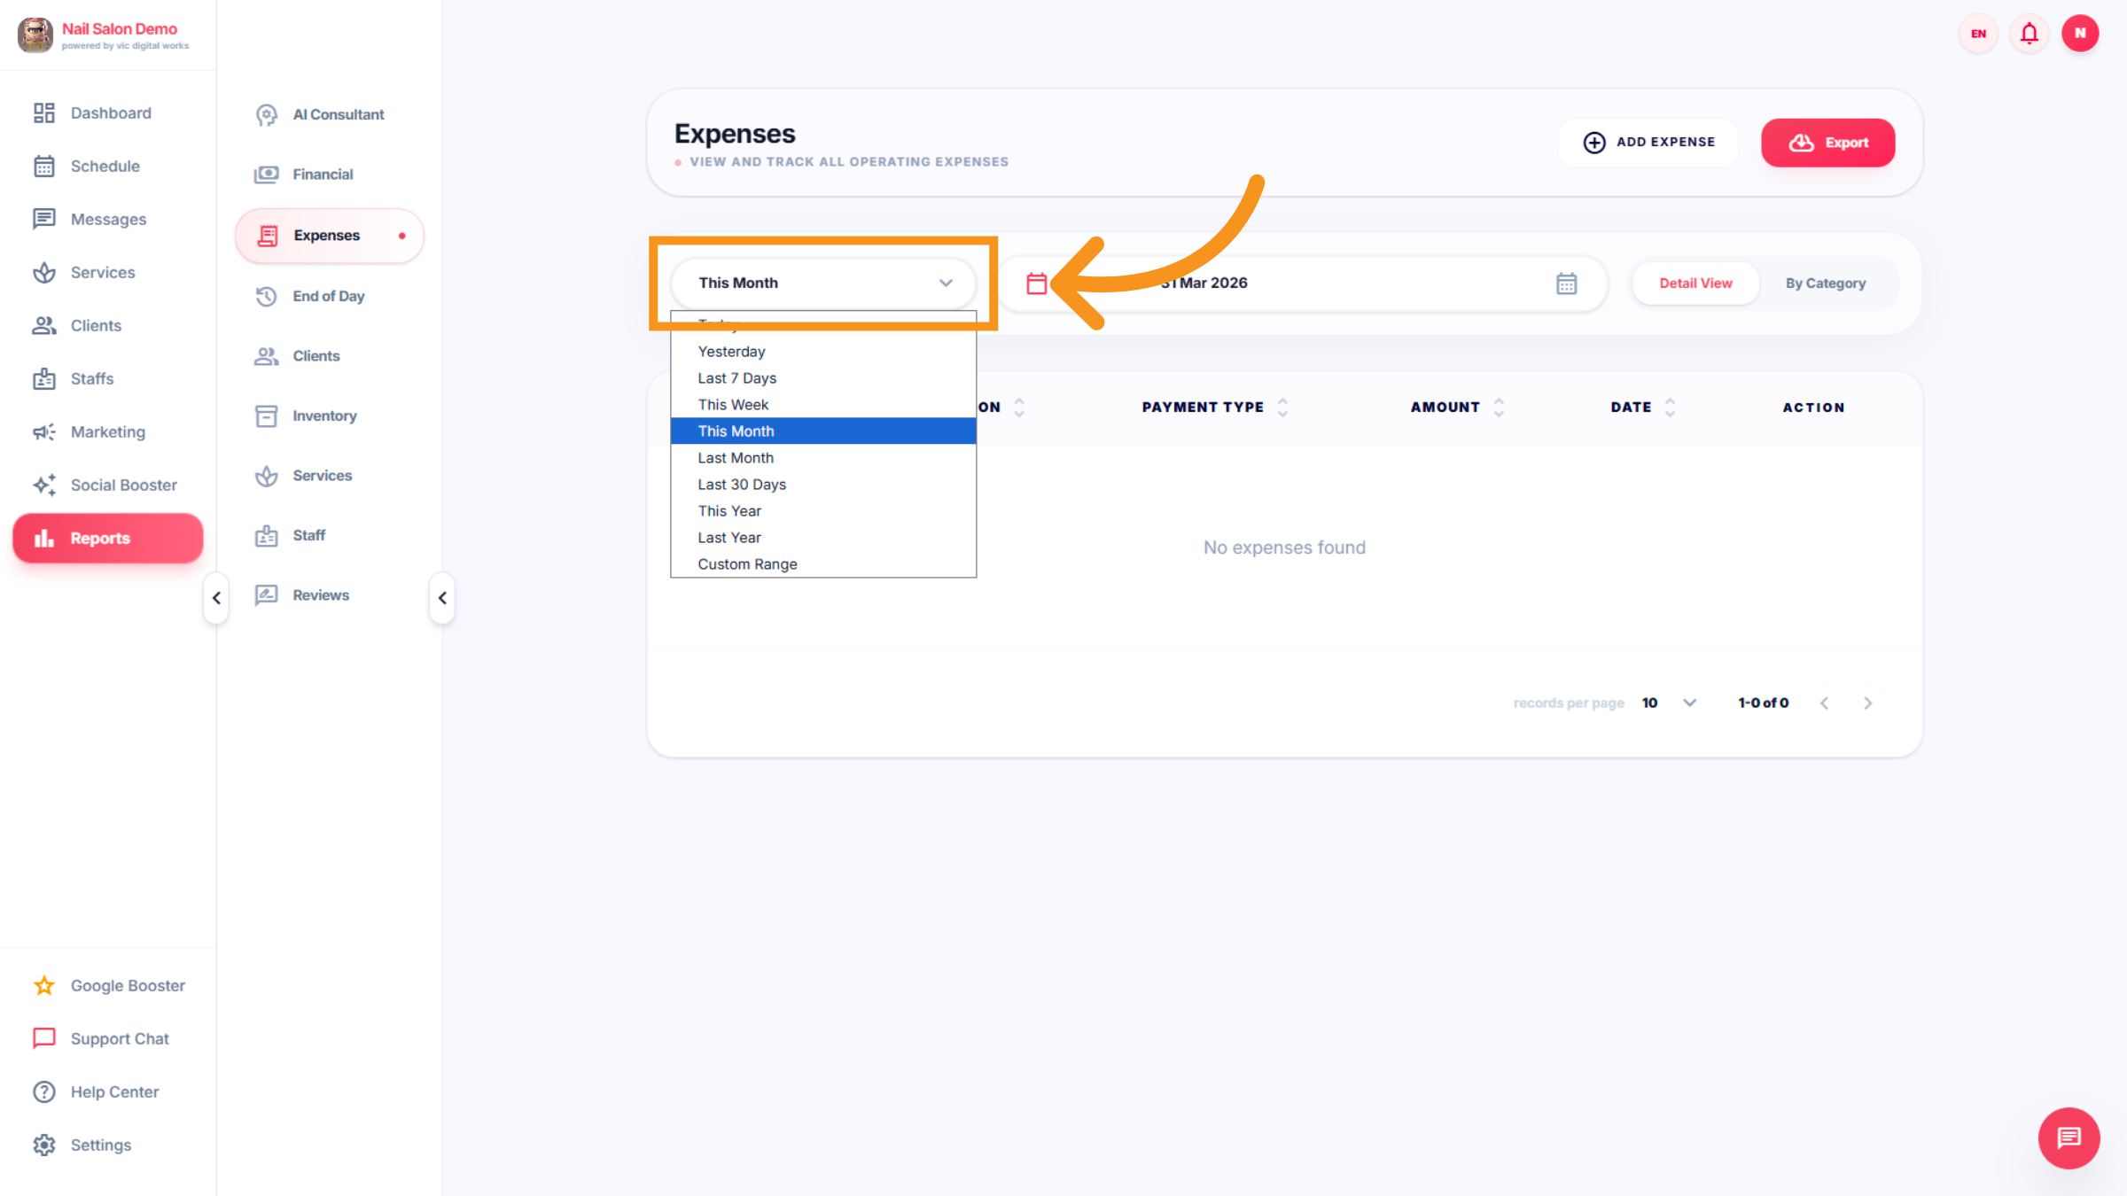Click the calendar icon in date field
Viewport: 2127px width, 1196px height.
(x=1566, y=283)
